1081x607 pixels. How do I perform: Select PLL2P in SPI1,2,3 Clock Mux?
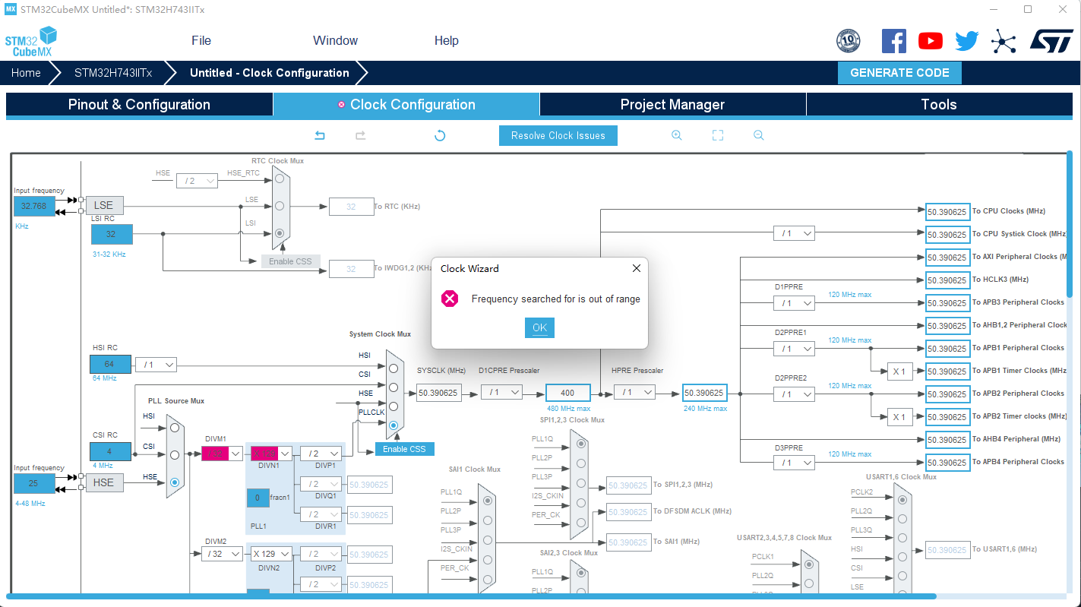pos(581,463)
